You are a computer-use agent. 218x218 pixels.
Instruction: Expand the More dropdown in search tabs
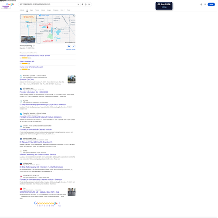(62, 10)
